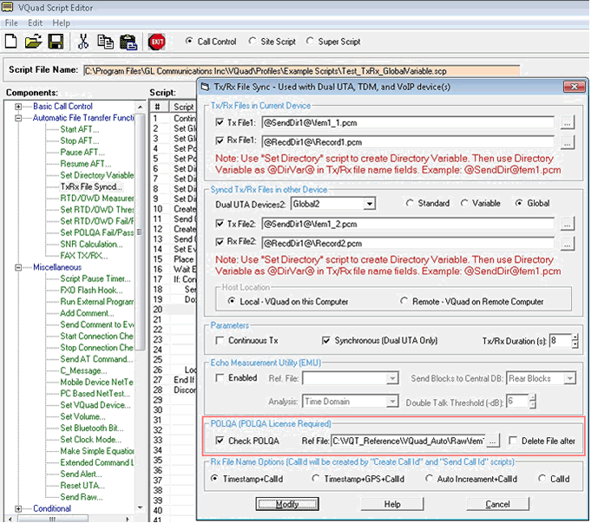This screenshot has width=591, height=523.
Task: Open the Dual UTA Devices2 dropdown
Action: pyautogui.click(x=369, y=203)
